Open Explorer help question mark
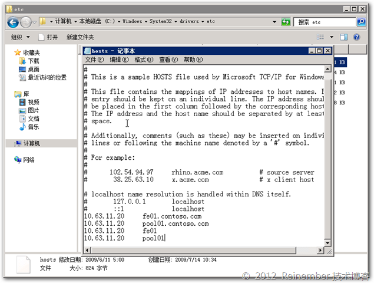 click(x=356, y=37)
